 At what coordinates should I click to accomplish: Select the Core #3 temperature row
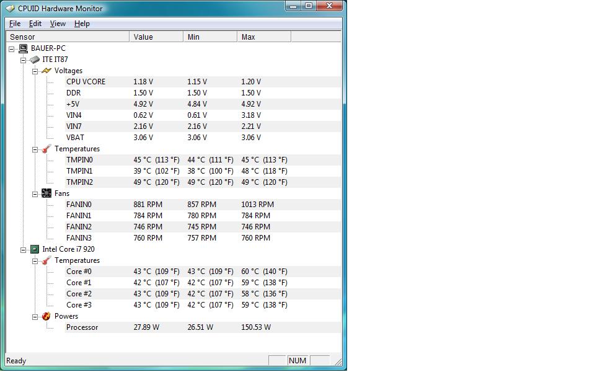tap(203, 305)
